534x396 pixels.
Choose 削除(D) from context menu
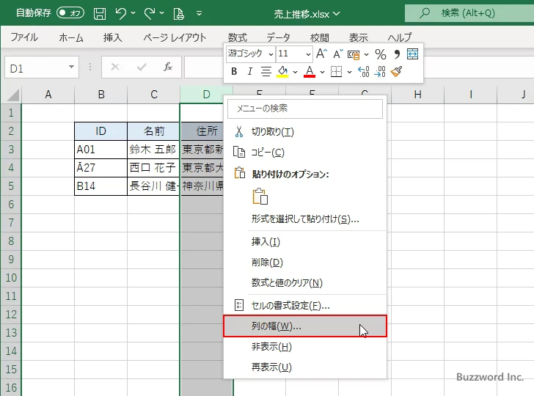[305, 263]
